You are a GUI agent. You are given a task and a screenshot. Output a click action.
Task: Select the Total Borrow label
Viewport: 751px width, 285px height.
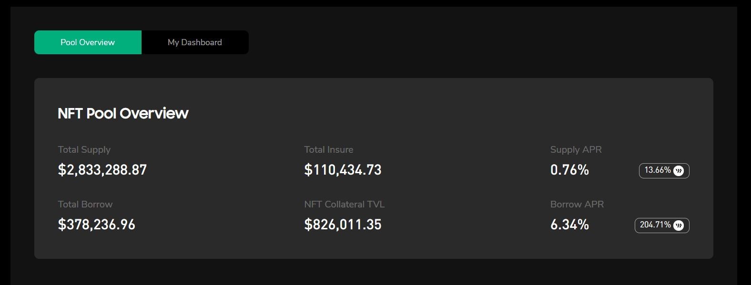(x=85, y=204)
